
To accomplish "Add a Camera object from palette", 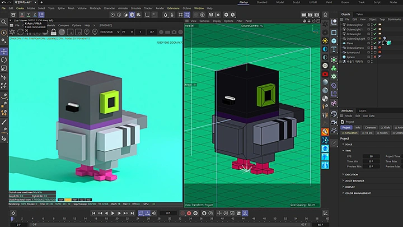I will [334, 122].
